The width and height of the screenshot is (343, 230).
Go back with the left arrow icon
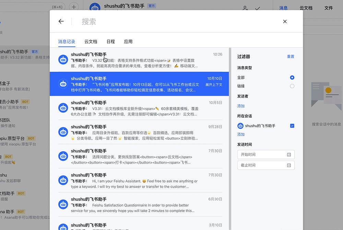[61, 21]
